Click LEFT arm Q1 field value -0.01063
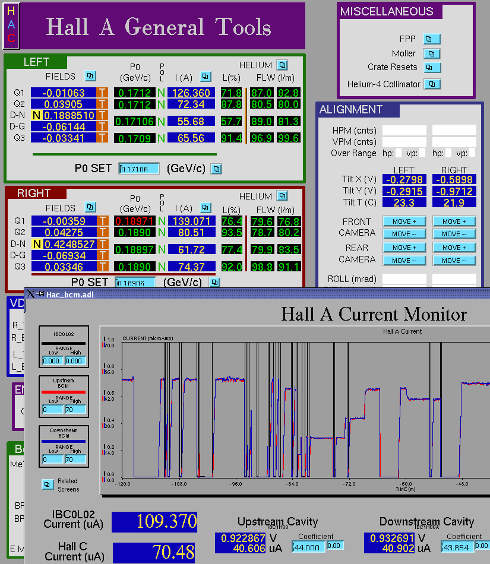This screenshot has width=490, height=564. (x=64, y=93)
